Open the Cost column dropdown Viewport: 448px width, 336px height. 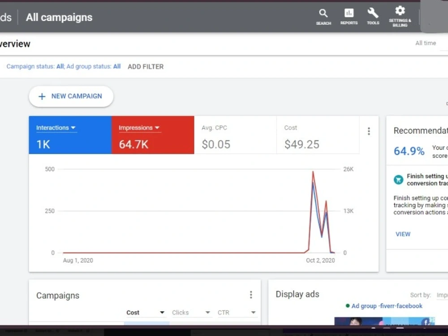click(146, 313)
